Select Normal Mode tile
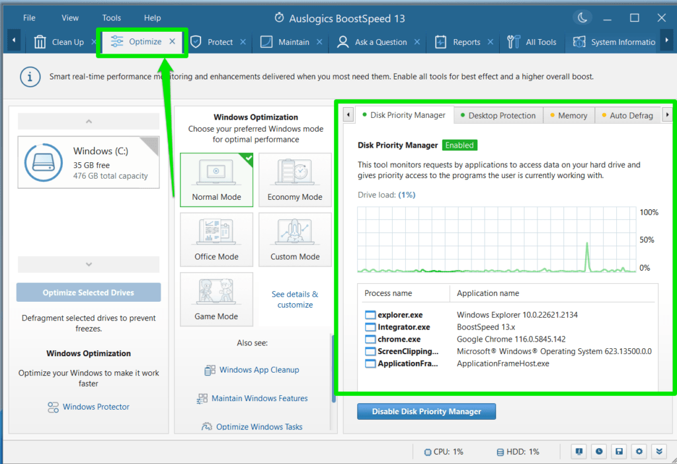 (216, 180)
